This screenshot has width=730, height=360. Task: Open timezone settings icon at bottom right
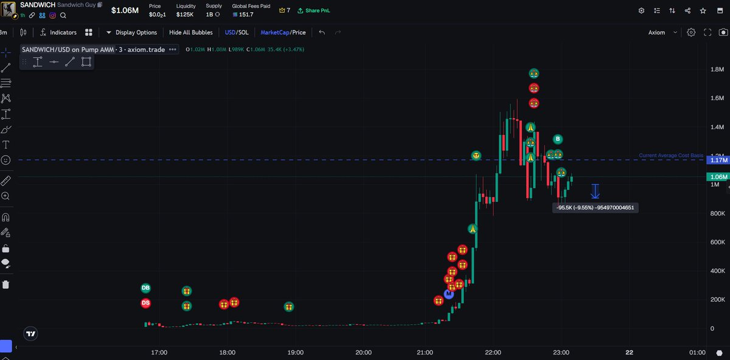point(718,352)
